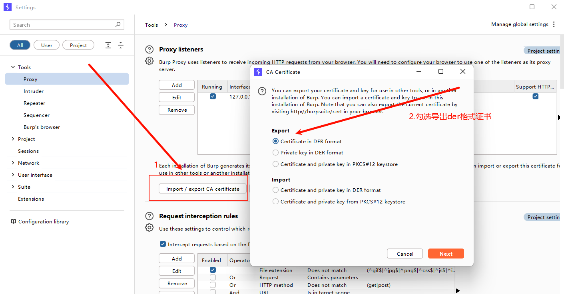Collapse the Tools tree node

pos(13,67)
